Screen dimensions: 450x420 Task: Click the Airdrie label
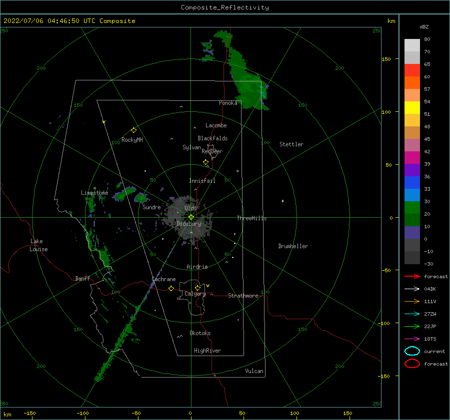click(197, 267)
